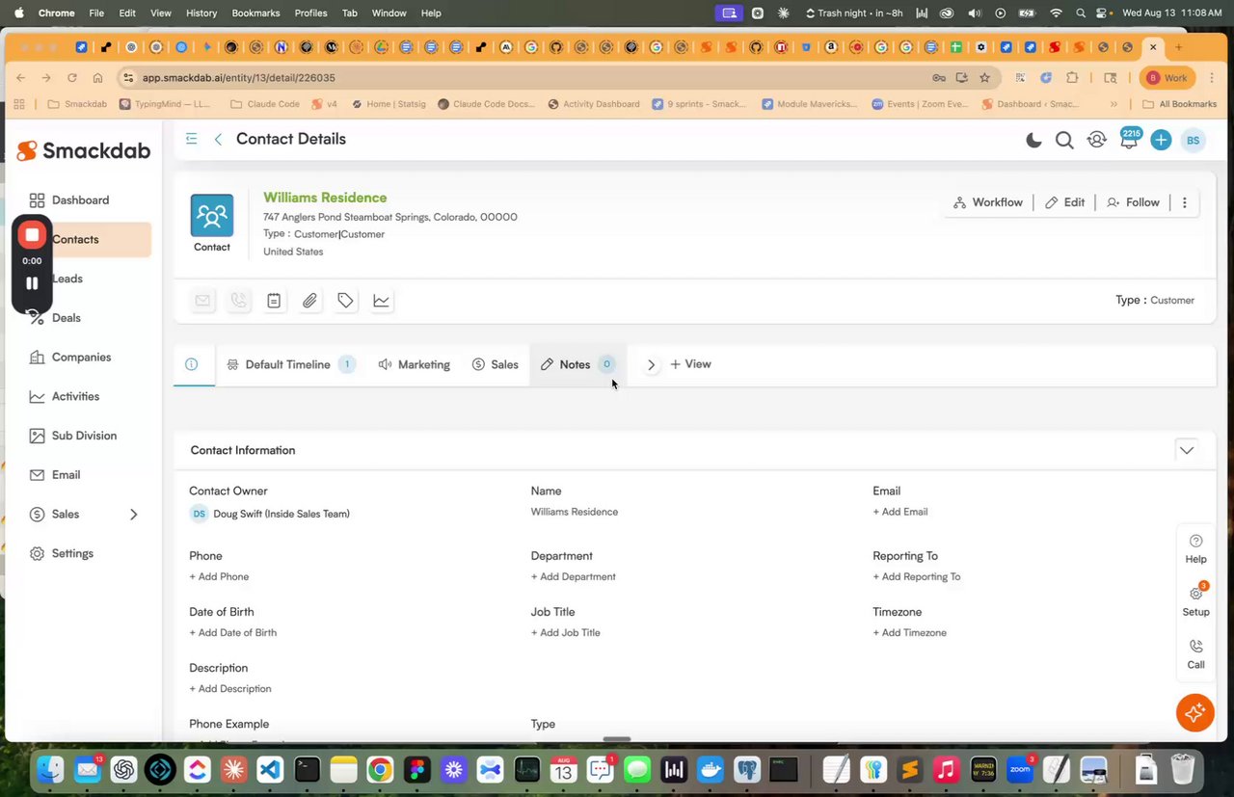This screenshot has width=1234, height=797.
Task: Open the Sales tab
Action: click(x=496, y=364)
